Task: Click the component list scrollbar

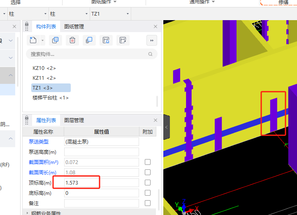Action: tap(157, 102)
